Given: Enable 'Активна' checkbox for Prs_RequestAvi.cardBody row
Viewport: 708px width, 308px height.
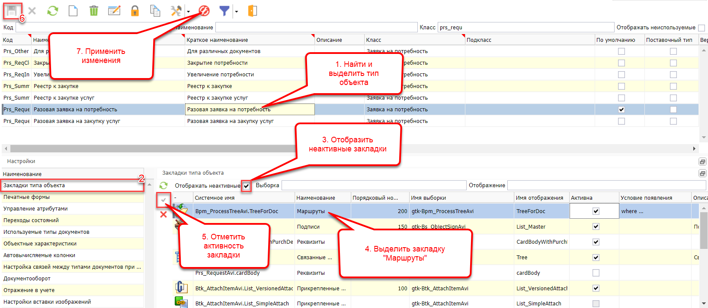Looking at the screenshot, I should coord(596,273).
